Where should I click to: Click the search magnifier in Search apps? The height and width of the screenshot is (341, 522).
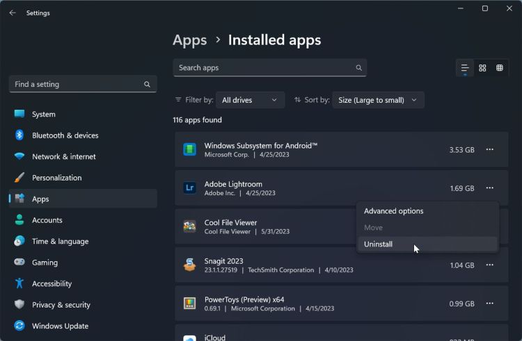coord(358,68)
